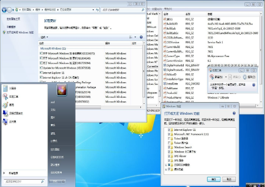Open the Snipping Tool New snip type dropdown
The width and height of the screenshot is (265, 187).
point(226,77)
